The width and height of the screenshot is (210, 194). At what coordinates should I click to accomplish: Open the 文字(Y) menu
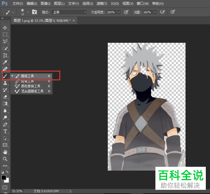[x=73, y=4]
